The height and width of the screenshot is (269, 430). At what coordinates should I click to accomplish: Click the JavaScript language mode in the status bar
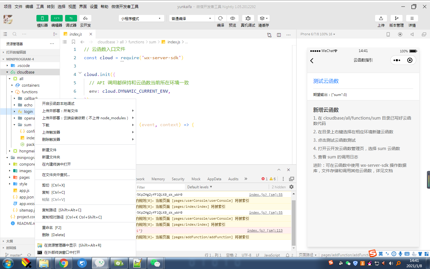(272, 255)
